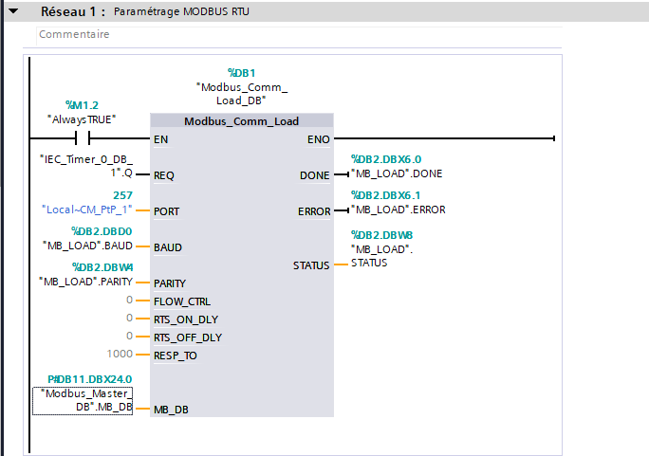Select the Modbus_Comm_Load block header
This screenshot has width=649, height=456.
242,121
